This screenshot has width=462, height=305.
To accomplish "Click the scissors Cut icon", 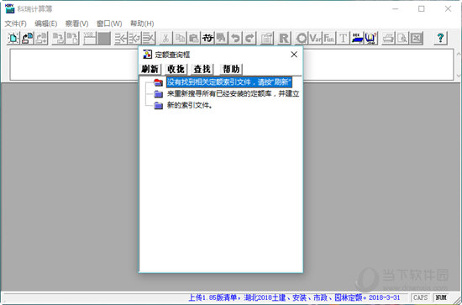I will [x=165, y=39].
